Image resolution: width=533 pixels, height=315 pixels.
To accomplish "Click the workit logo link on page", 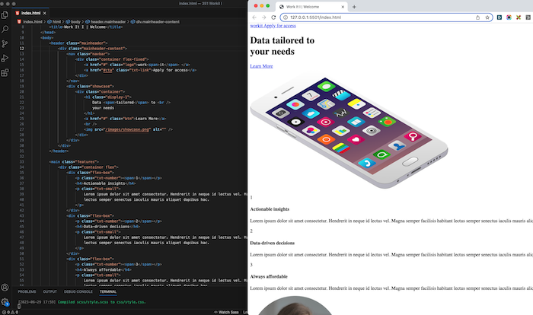I will [x=257, y=26].
